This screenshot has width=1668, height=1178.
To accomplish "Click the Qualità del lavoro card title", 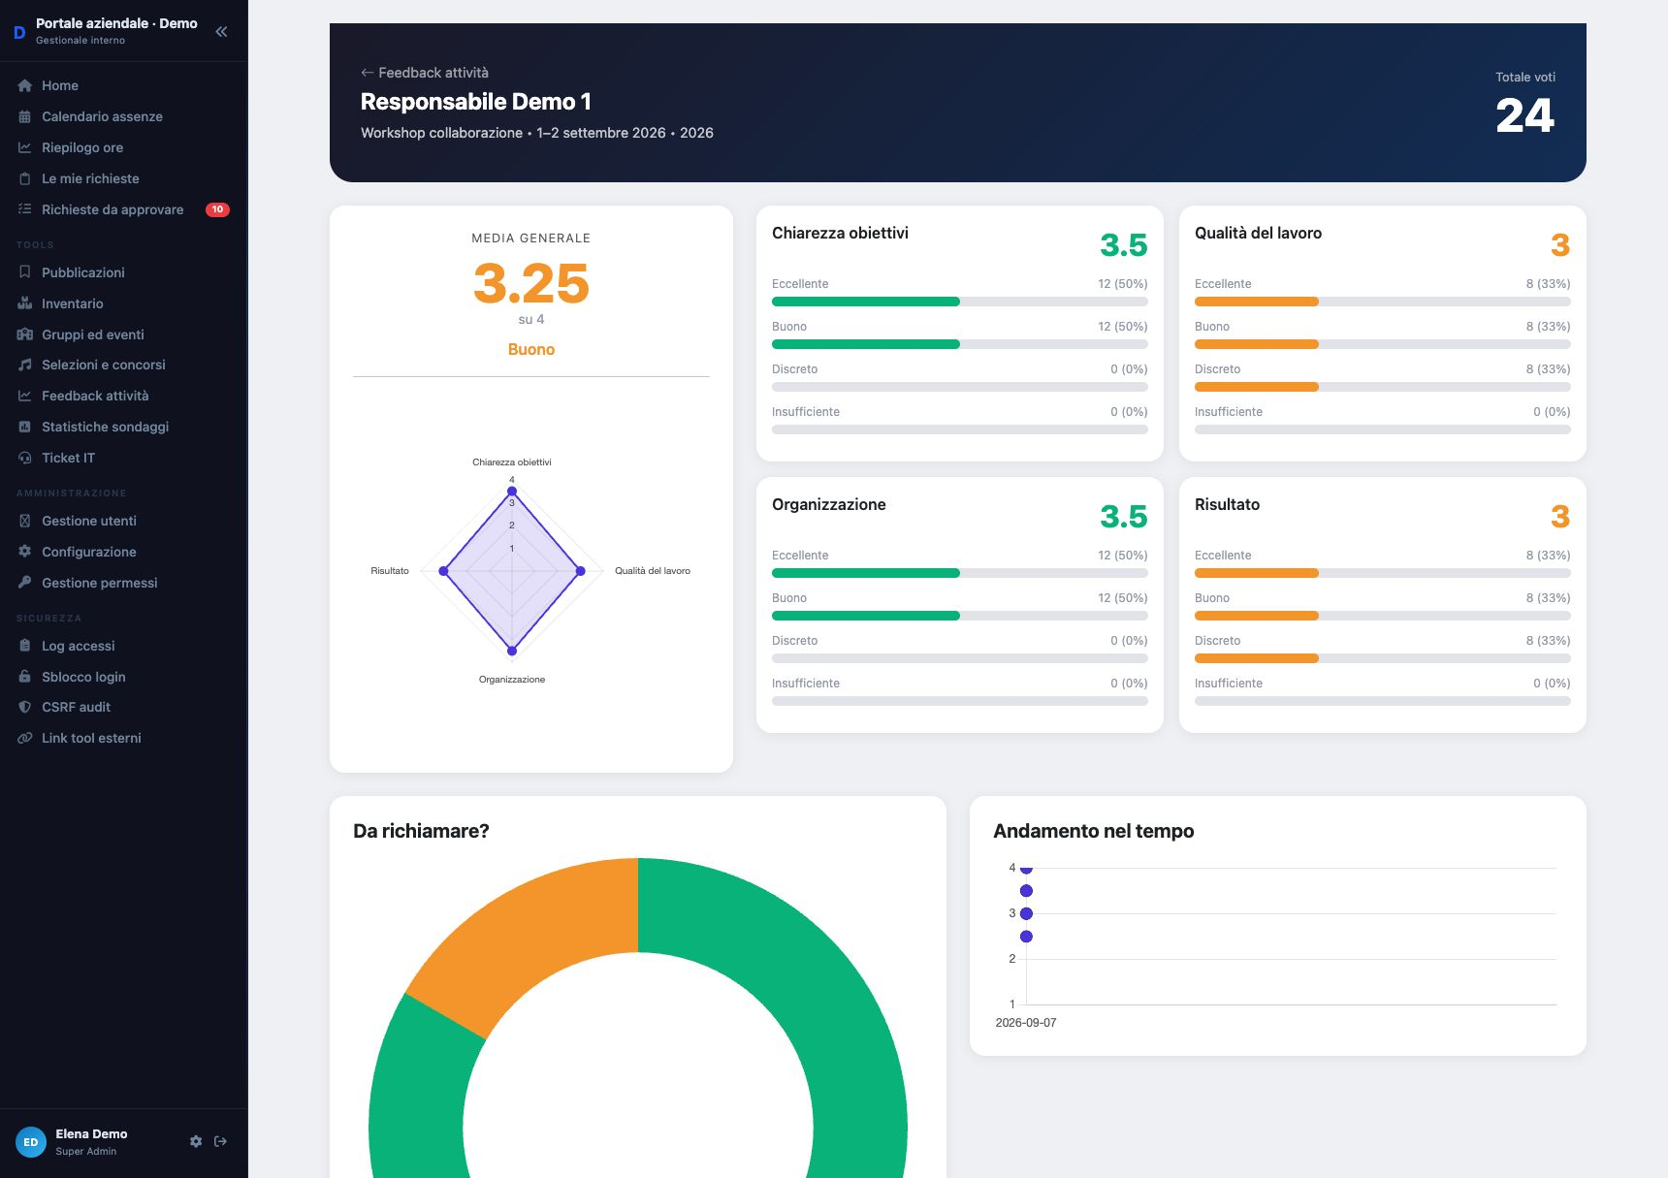I will pyautogui.click(x=1259, y=233).
